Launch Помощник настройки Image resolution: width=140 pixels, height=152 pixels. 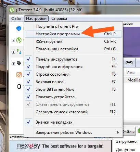coord(73,49)
